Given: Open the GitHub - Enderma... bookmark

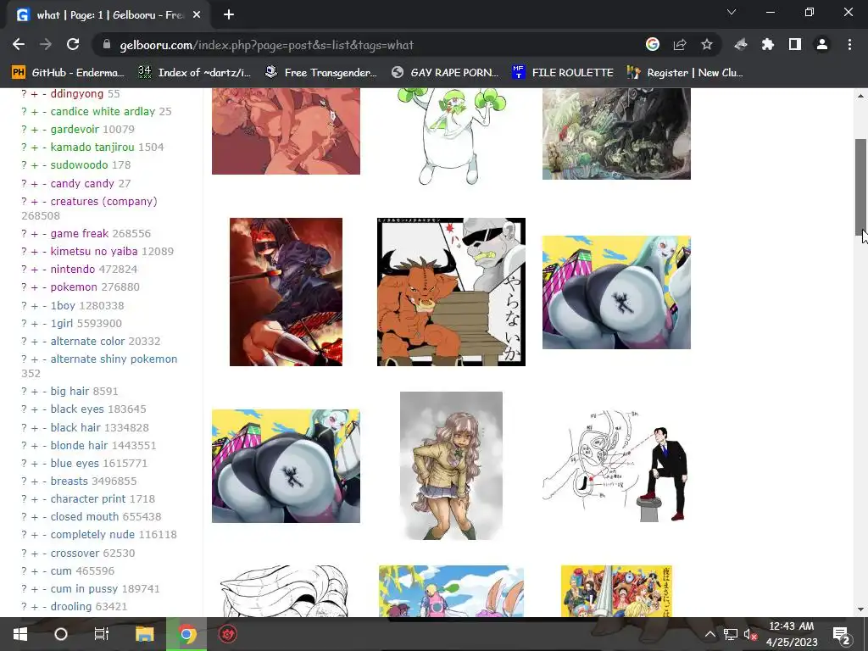Looking at the screenshot, I should point(68,73).
